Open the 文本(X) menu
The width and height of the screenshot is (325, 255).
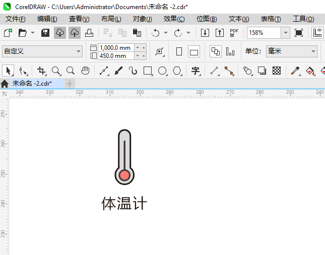pyautogui.click(x=239, y=19)
